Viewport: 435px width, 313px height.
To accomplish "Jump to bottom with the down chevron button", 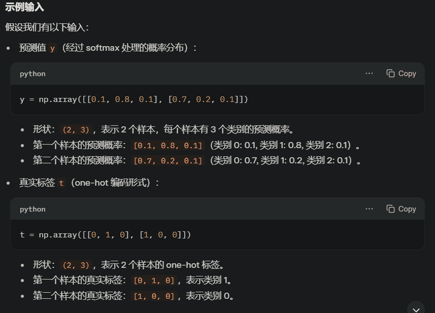I will [416, 309].
